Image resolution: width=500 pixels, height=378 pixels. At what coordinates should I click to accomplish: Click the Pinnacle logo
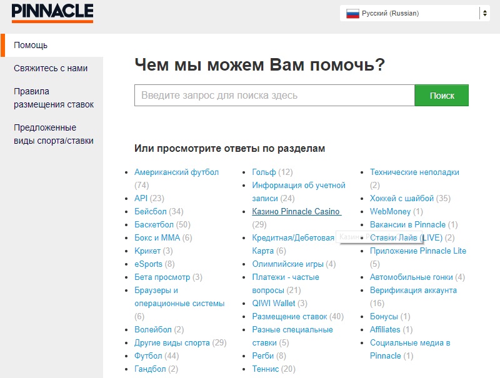[52, 13]
